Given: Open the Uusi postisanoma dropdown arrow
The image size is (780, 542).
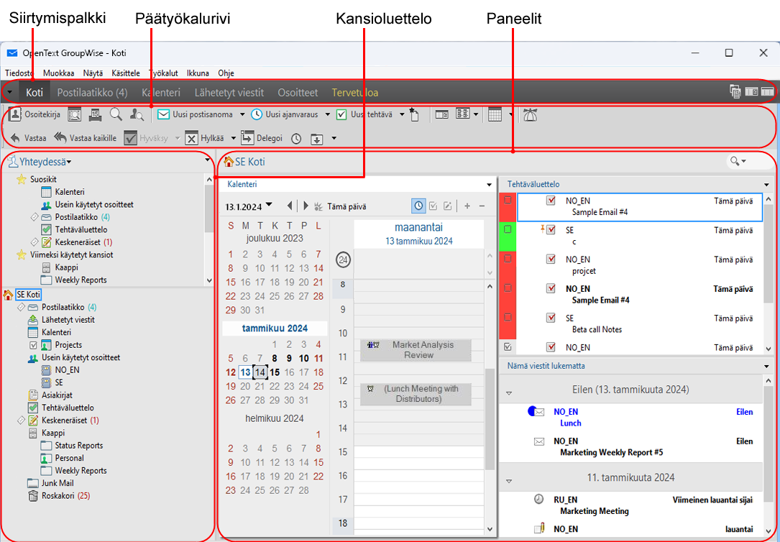Looking at the screenshot, I should coord(242,115).
